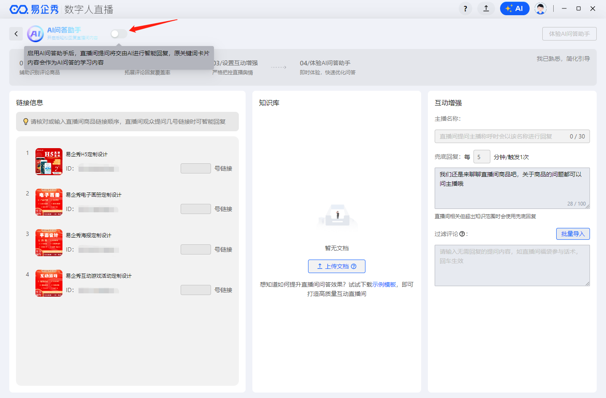Click the back arrow button
The height and width of the screenshot is (398, 606).
(16, 34)
